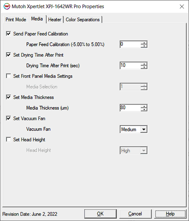Open the Heater tab
Viewport: 189px width, 221px height.
pyautogui.click(x=55, y=19)
